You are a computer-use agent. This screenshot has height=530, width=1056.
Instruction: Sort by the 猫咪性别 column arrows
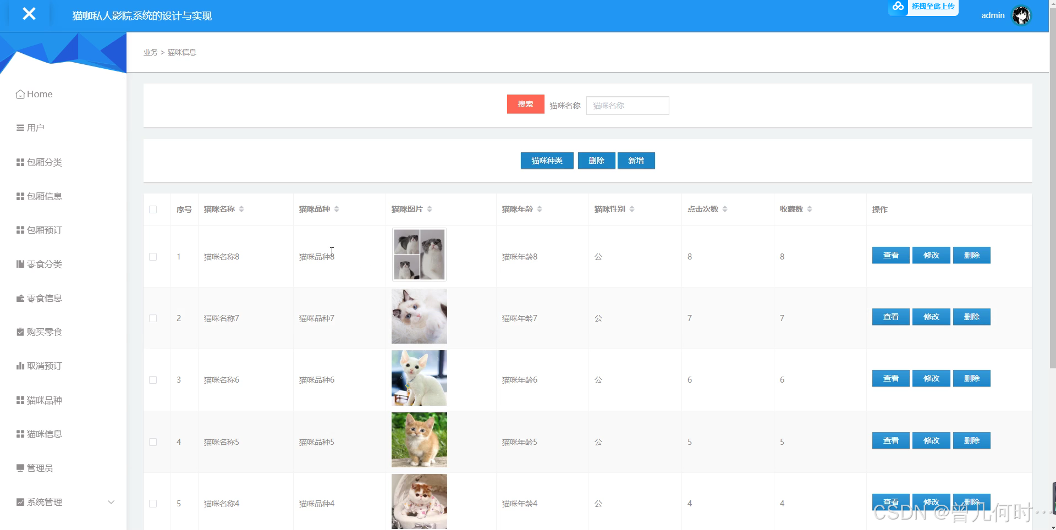[x=632, y=209]
